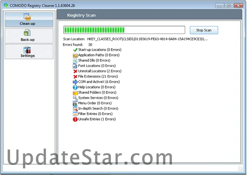This screenshot has height=175, width=247.
Task: Click the Help Locations question mark icon
Action: pyautogui.click(x=75, y=87)
